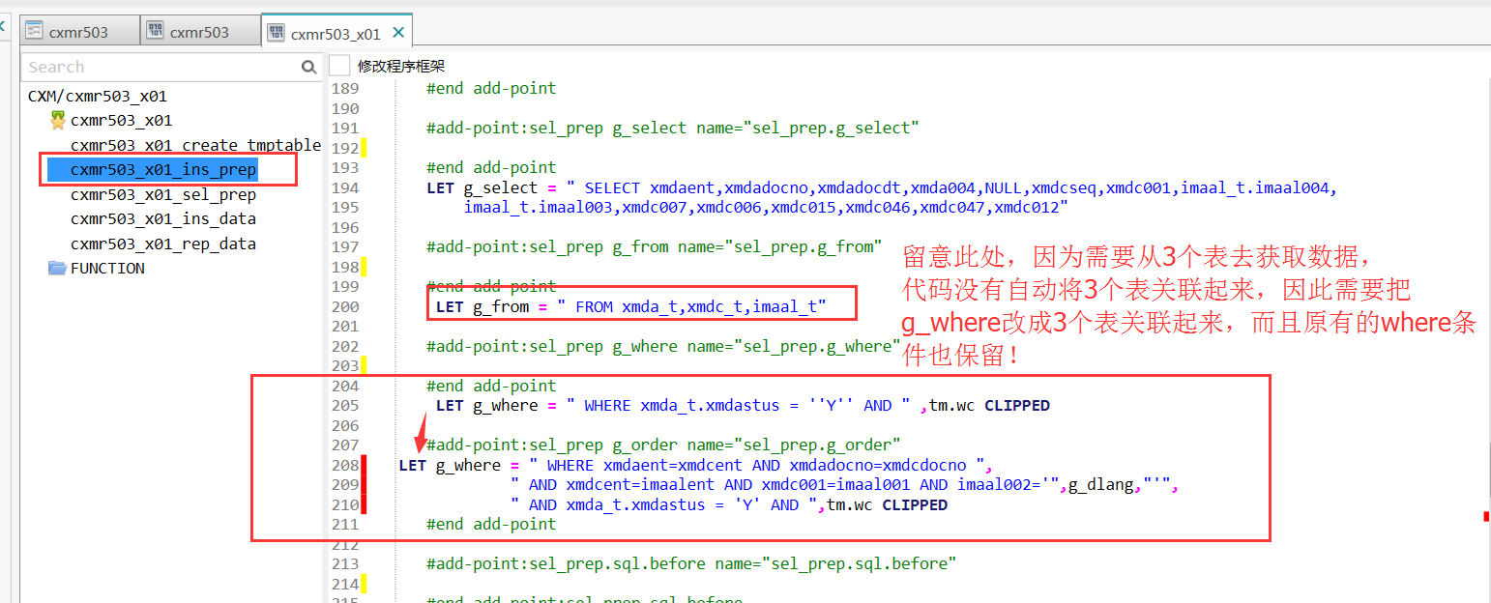The height and width of the screenshot is (603, 1491).
Task: Click sel_prep.g_from add-point comment line
Action: pyautogui.click(x=655, y=246)
